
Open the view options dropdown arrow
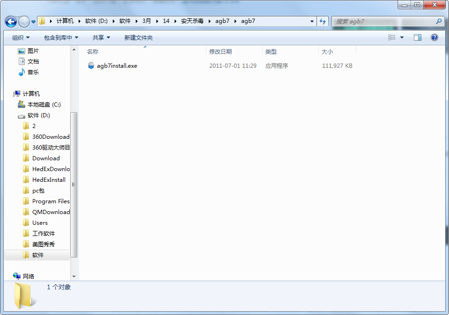(x=402, y=37)
